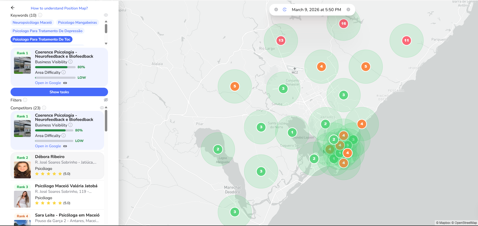Screen dimensions: 478x226
Task: Click the keywords list scrollbar thumb
Action: (106, 29)
